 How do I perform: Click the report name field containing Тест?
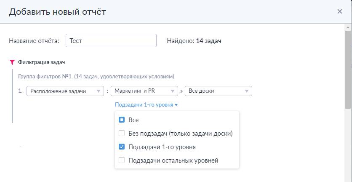(111, 41)
